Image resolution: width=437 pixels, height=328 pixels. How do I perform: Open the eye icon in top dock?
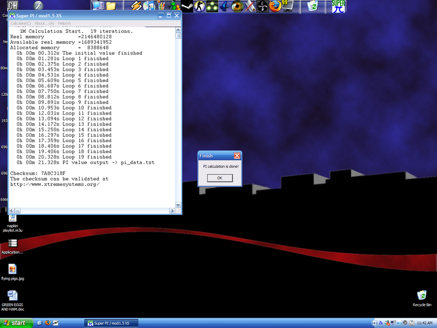pyautogui.click(x=238, y=6)
